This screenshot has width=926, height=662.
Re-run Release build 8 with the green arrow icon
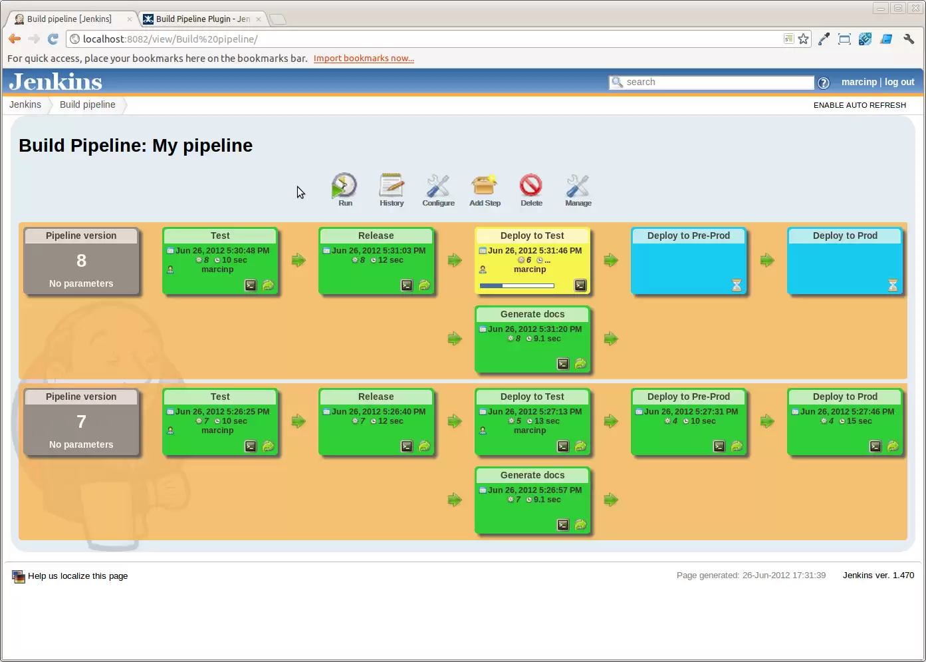424,285
